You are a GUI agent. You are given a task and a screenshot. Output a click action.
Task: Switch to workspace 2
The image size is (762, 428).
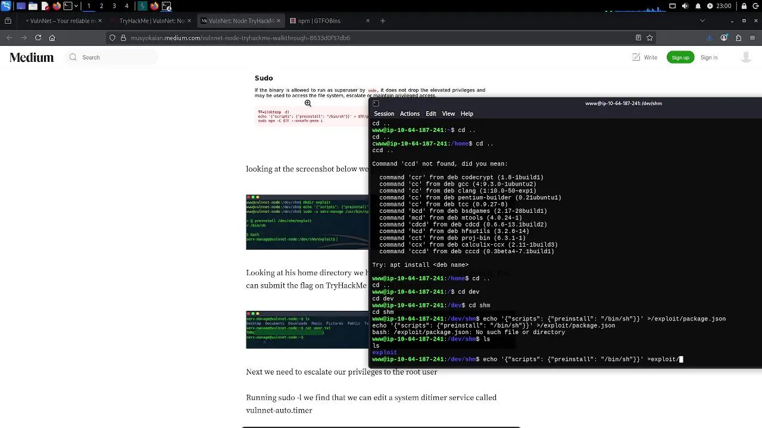[x=101, y=6]
